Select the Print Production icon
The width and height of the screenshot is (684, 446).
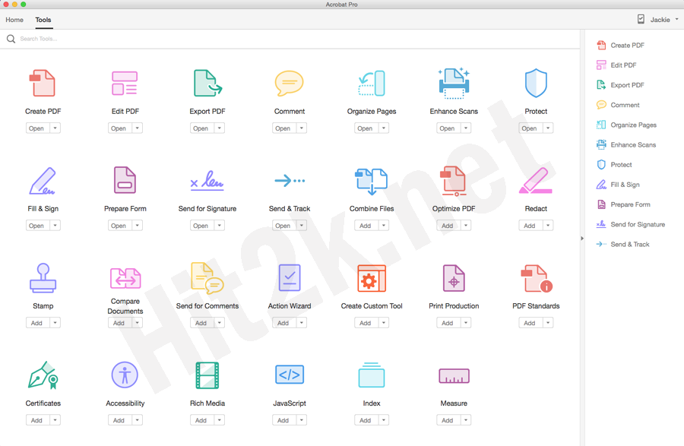pos(454,278)
